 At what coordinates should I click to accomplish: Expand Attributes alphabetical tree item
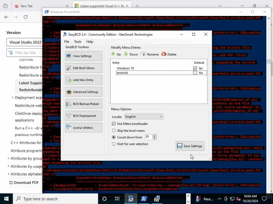(x=8, y=174)
